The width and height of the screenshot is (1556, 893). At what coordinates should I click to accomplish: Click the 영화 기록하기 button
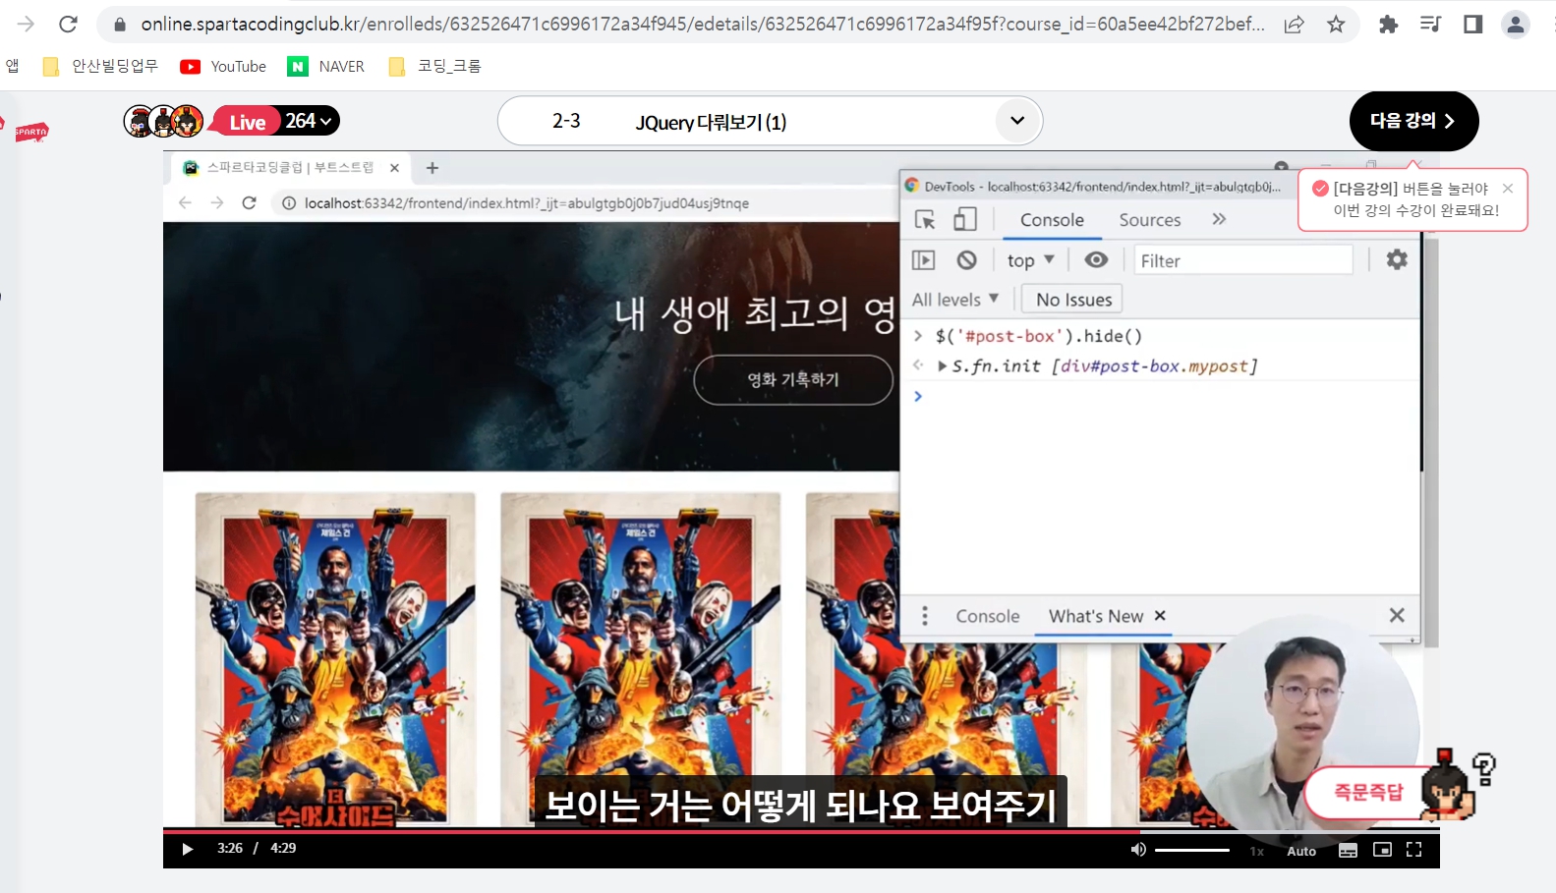click(x=793, y=379)
